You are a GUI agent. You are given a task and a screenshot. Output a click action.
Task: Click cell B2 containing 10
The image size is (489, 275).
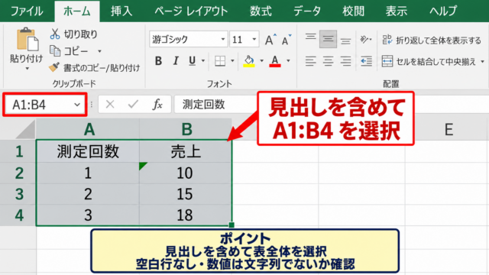186,173
